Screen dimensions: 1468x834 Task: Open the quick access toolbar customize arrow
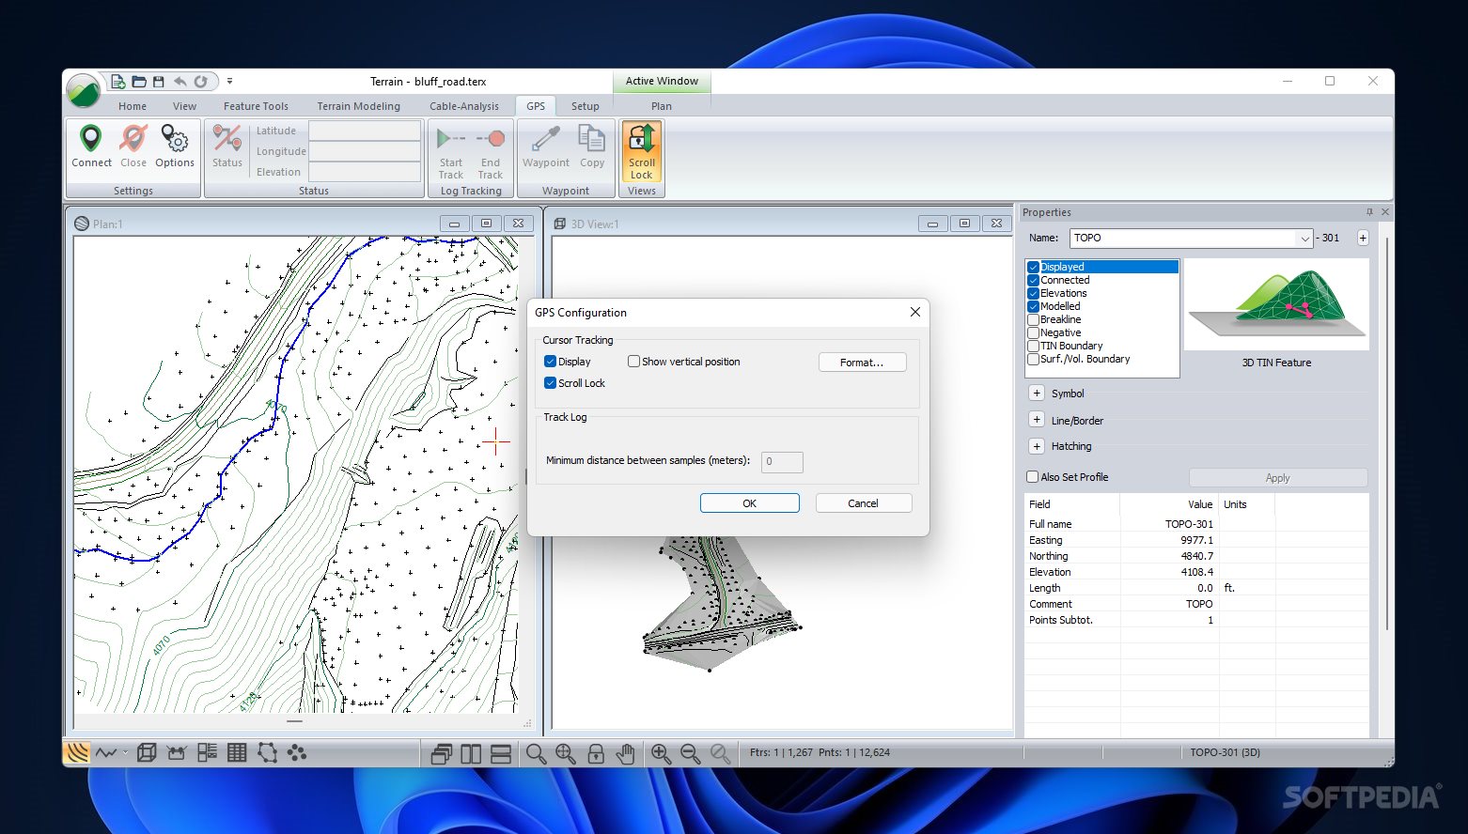[x=229, y=82]
